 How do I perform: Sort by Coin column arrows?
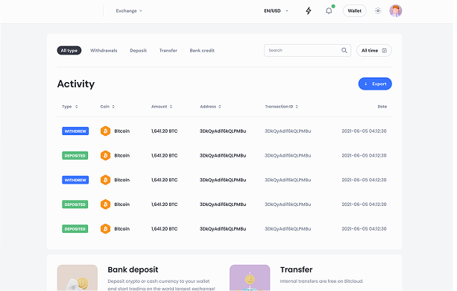(x=113, y=107)
